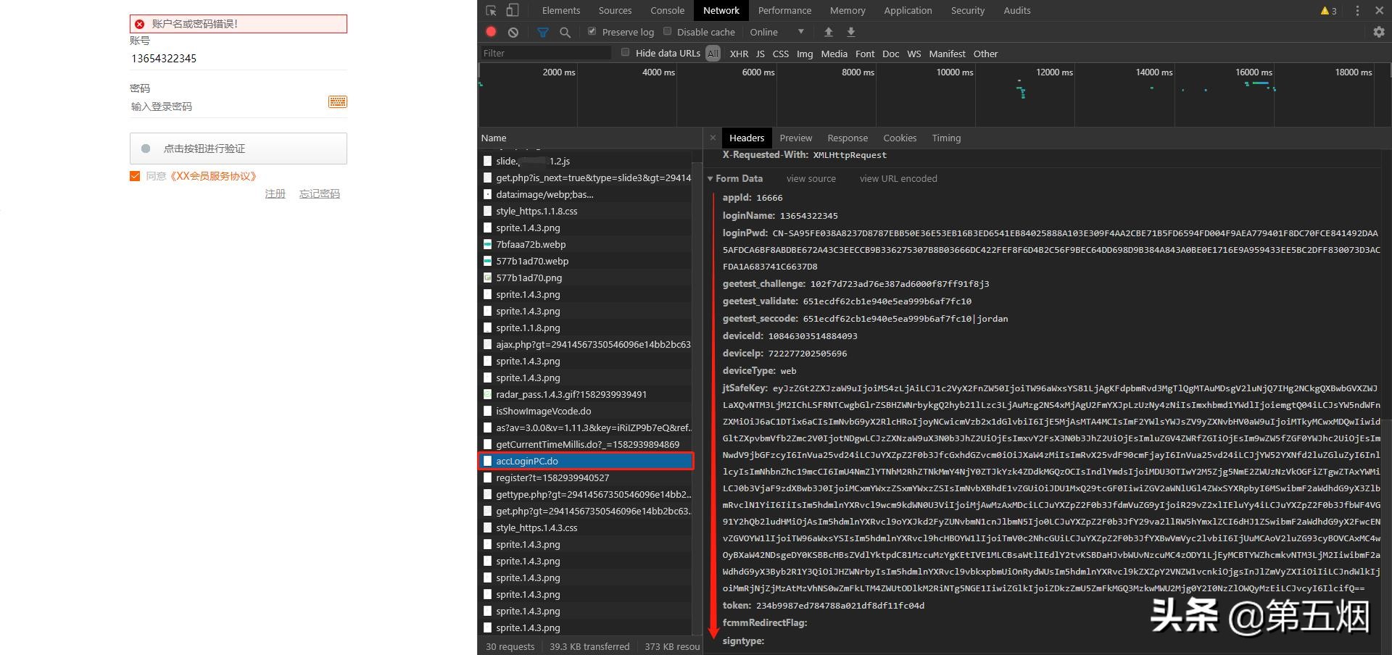Filter requests by XHR
The width and height of the screenshot is (1392, 655).
739,54
